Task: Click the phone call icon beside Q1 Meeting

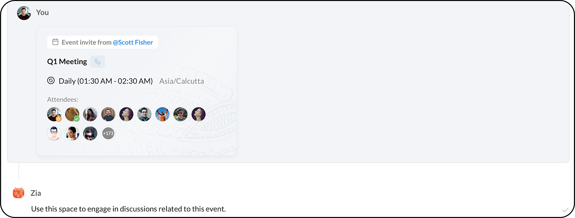Action: point(97,62)
